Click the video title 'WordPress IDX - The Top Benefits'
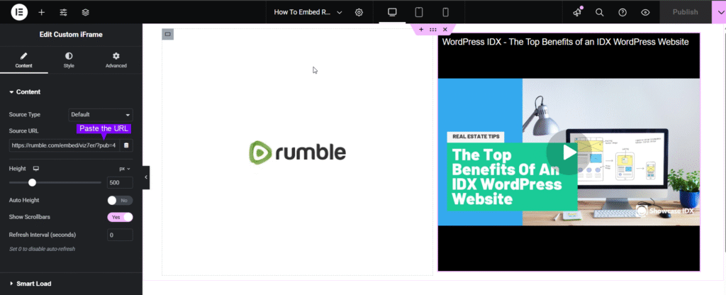This screenshot has width=726, height=295. coord(565,42)
